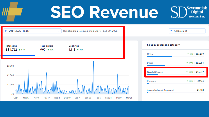Screen dimensions: 209x117
Task: Click the Offline sales progress bar
Action: pos(159,57)
